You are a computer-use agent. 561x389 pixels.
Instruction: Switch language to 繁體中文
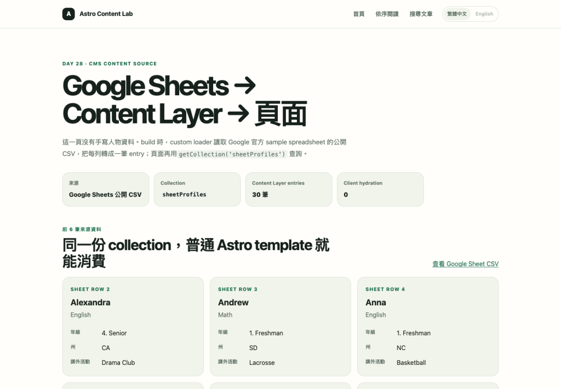point(457,14)
